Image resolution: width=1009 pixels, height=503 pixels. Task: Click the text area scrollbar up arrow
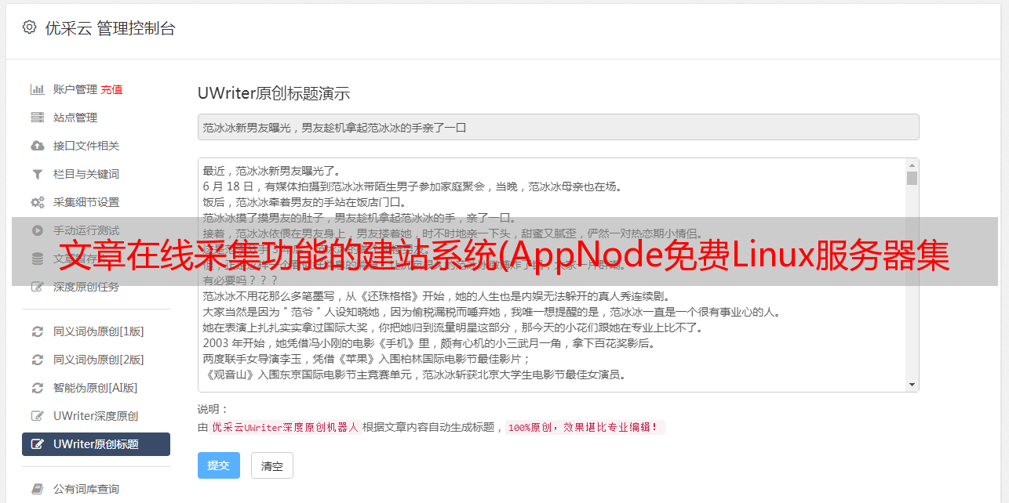coord(912,165)
